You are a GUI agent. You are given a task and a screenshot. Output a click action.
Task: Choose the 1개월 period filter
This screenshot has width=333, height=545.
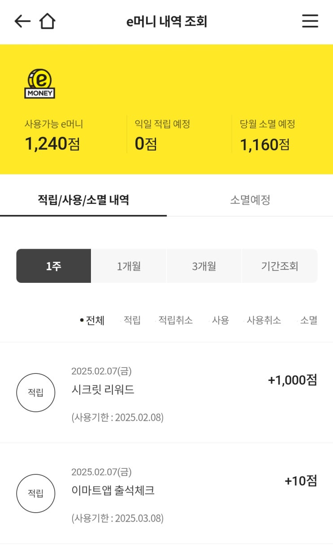coord(129,266)
